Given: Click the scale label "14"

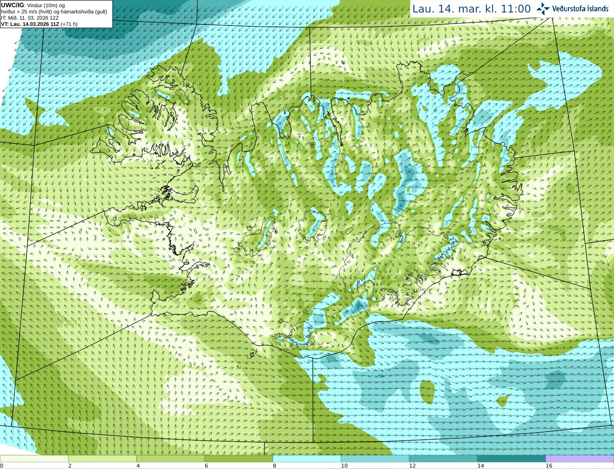Looking at the screenshot, I should pyautogui.click(x=481, y=466).
